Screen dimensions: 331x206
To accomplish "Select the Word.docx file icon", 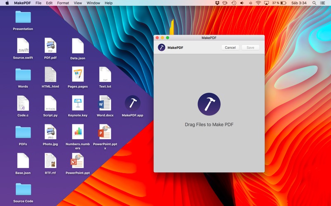I will (x=105, y=103).
